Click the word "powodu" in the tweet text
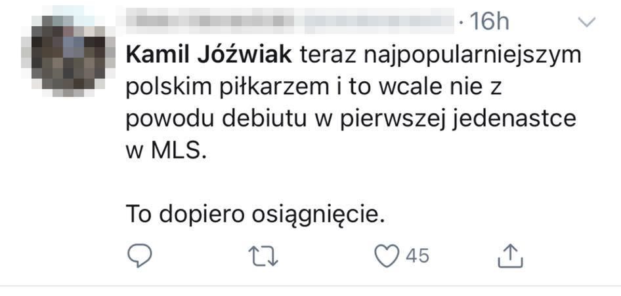Viewport: 621px width, 296px height. point(167,119)
